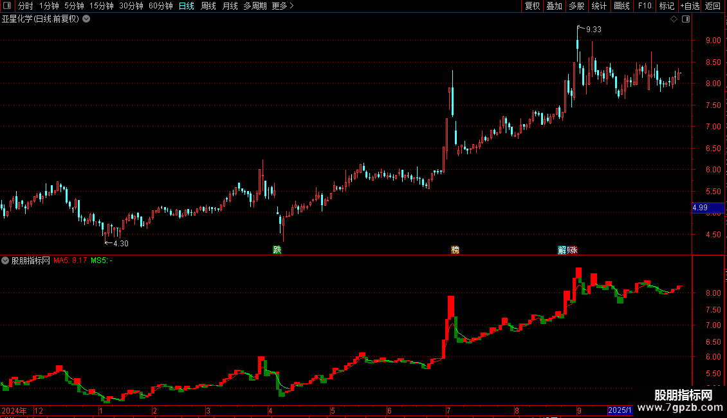727x418 pixels.
Task: Click the 统计 statistics button
Action: click(599, 6)
